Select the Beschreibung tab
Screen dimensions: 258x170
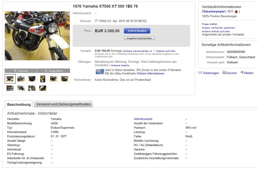point(19,105)
